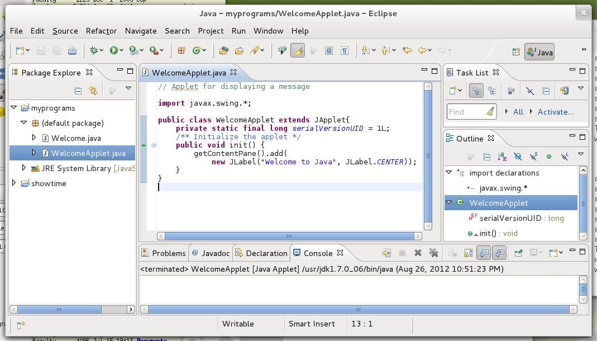
Task: Select the Java perspective button
Action: pos(539,52)
